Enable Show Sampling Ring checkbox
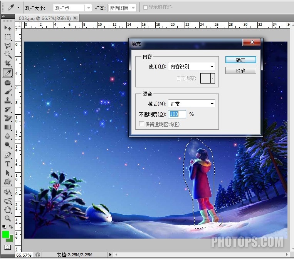294x259 pixels. pos(145,7)
